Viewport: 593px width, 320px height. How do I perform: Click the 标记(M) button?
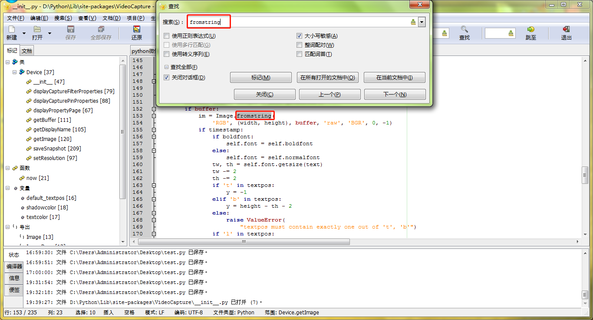point(261,78)
